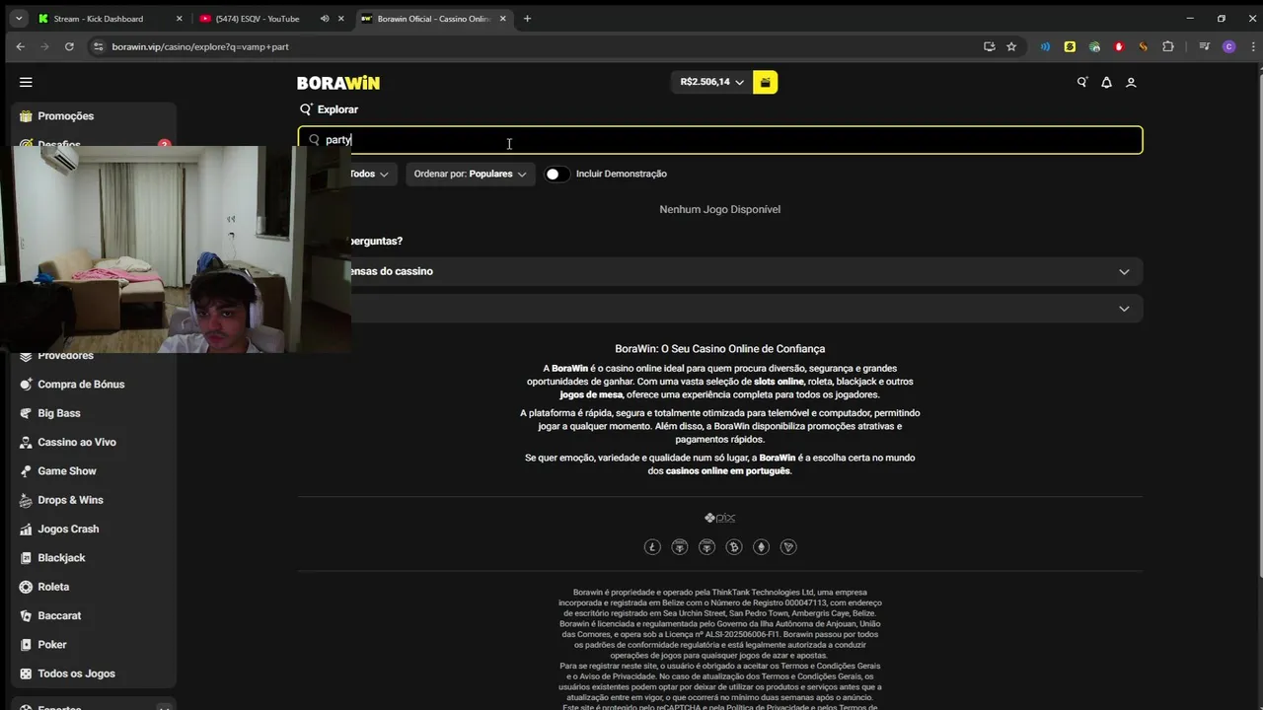Open Blackjack in sidebar
Viewport: 1263px width, 710px height.
61,558
